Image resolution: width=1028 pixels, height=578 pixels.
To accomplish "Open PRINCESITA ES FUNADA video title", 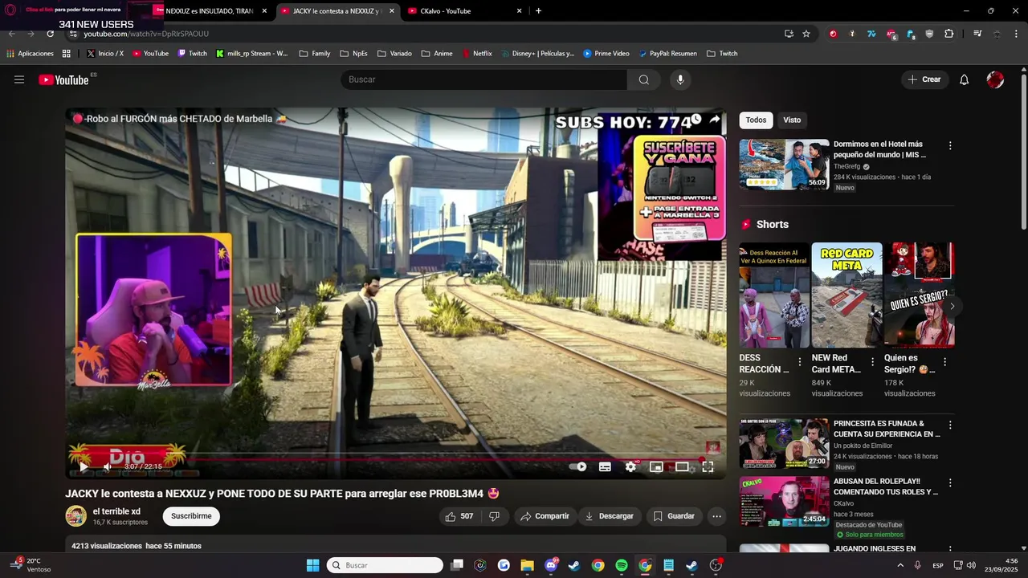I will click(x=887, y=429).
